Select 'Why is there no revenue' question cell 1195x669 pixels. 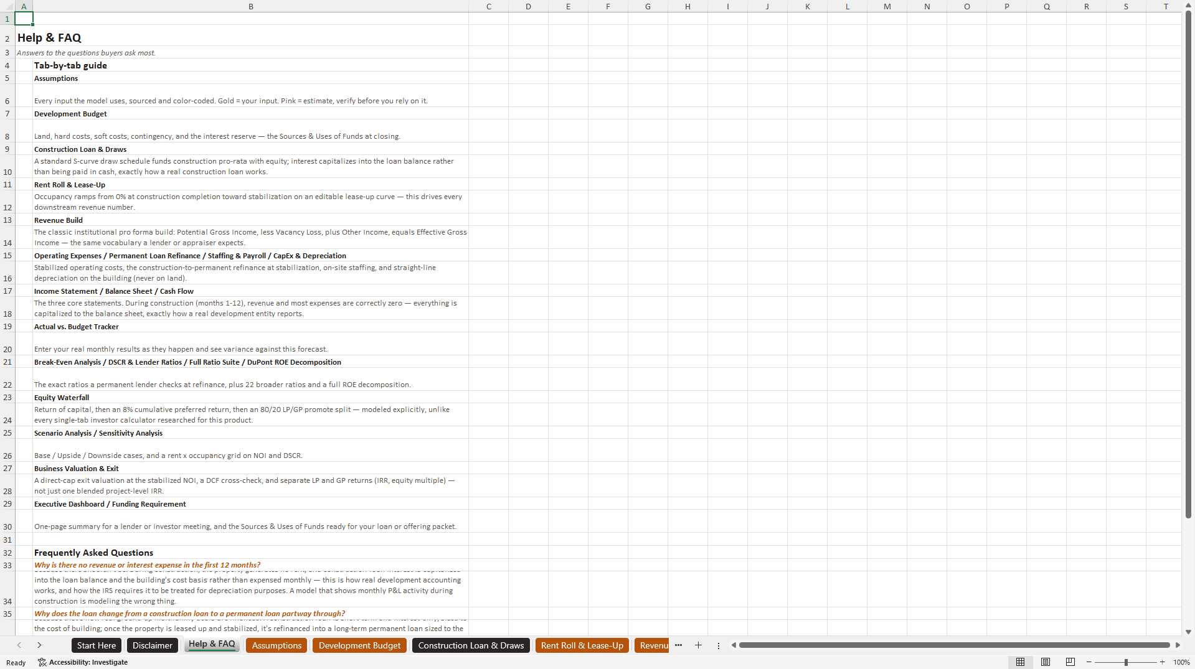(250, 565)
